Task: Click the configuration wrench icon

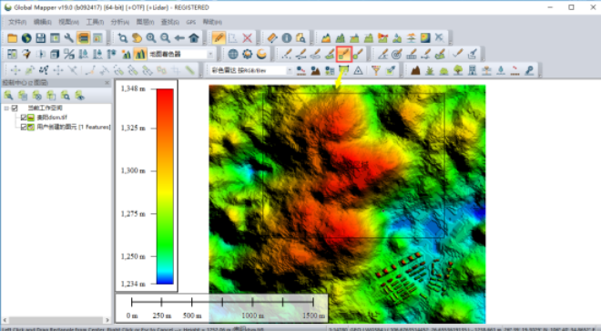Action: pyautogui.click(x=69, y=38)
